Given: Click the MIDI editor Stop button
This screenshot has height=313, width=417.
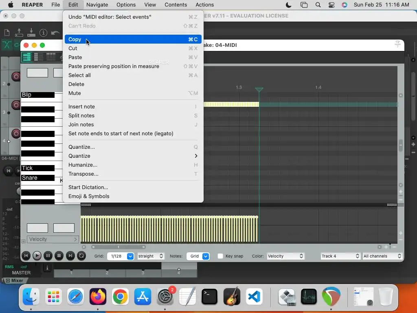Looking at the screenshot, I should click(59, 256).
